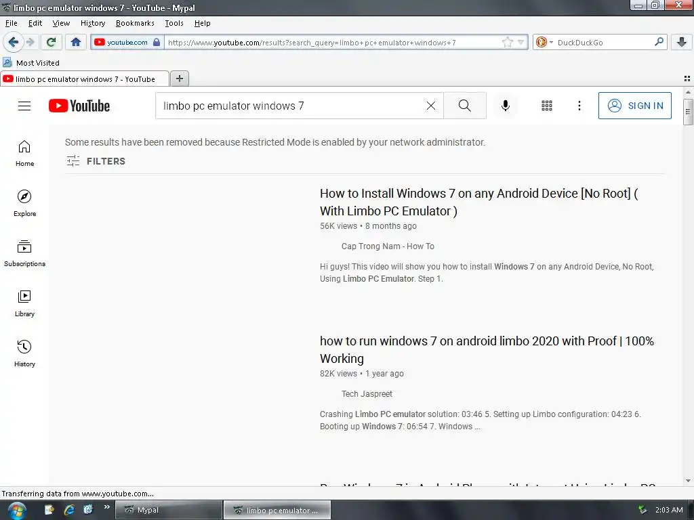Clear the YouTube search query with X
Viewport: 694px width, 520px height.
click(430, 106)
